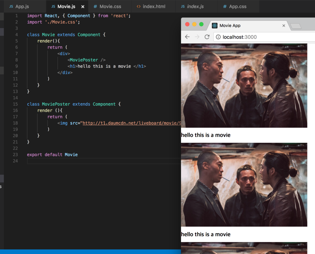Open the Movie.css editor tab
Viewport: 315px width, 254px height.
point(110,7)
